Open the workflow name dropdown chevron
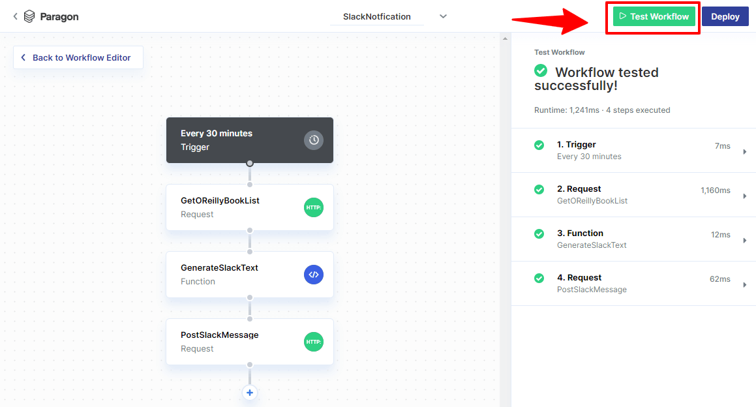Viewport: 756px width, 407px height. click(x=443, y=16)
